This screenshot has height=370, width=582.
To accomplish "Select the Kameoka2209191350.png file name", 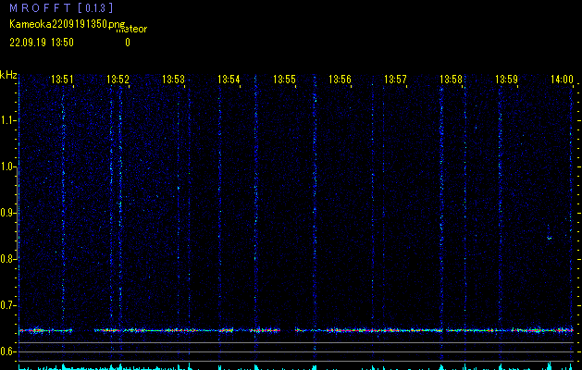I will pos(68,24).
